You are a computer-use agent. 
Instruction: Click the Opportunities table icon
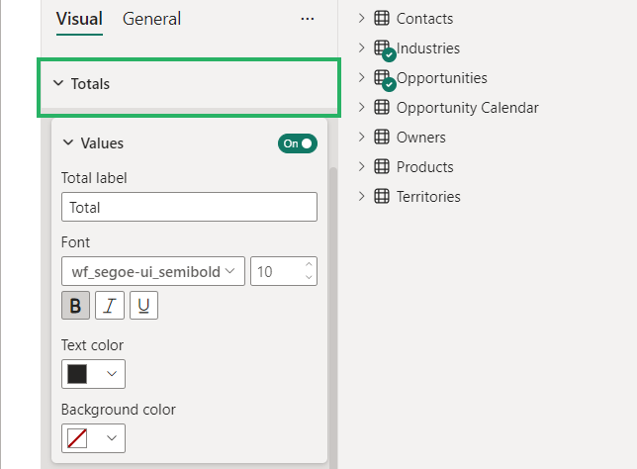[x=382, y=77]
